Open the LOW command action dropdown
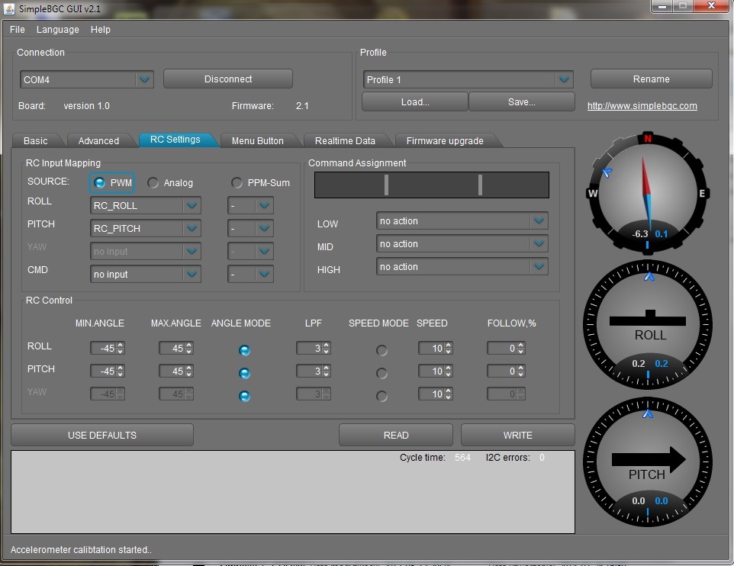734x566 pixels. point(539,221)
